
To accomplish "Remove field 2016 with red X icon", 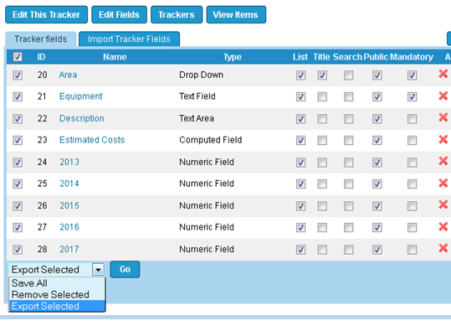I will tap(443, 226).
